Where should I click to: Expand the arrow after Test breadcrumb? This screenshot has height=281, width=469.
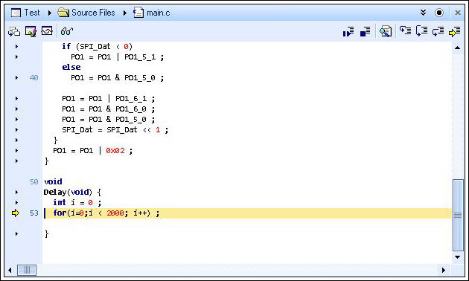(x=50, y=13)
